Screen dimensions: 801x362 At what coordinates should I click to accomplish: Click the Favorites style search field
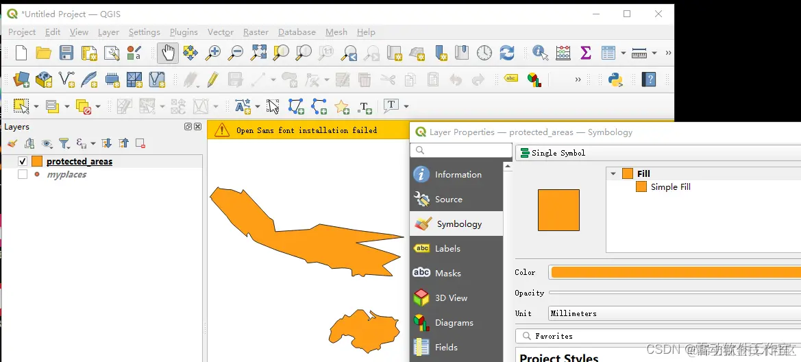click(658, 336)
